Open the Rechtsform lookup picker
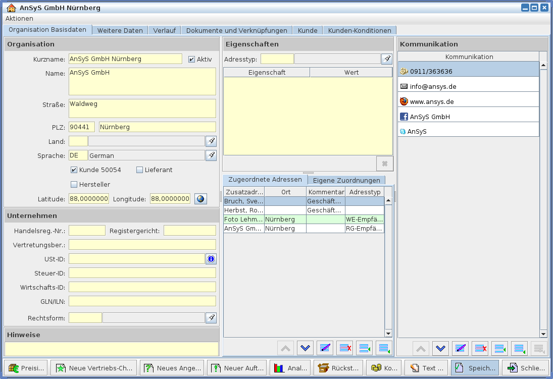Viewport: 553px width, 379px height. [x=211, y=318]
